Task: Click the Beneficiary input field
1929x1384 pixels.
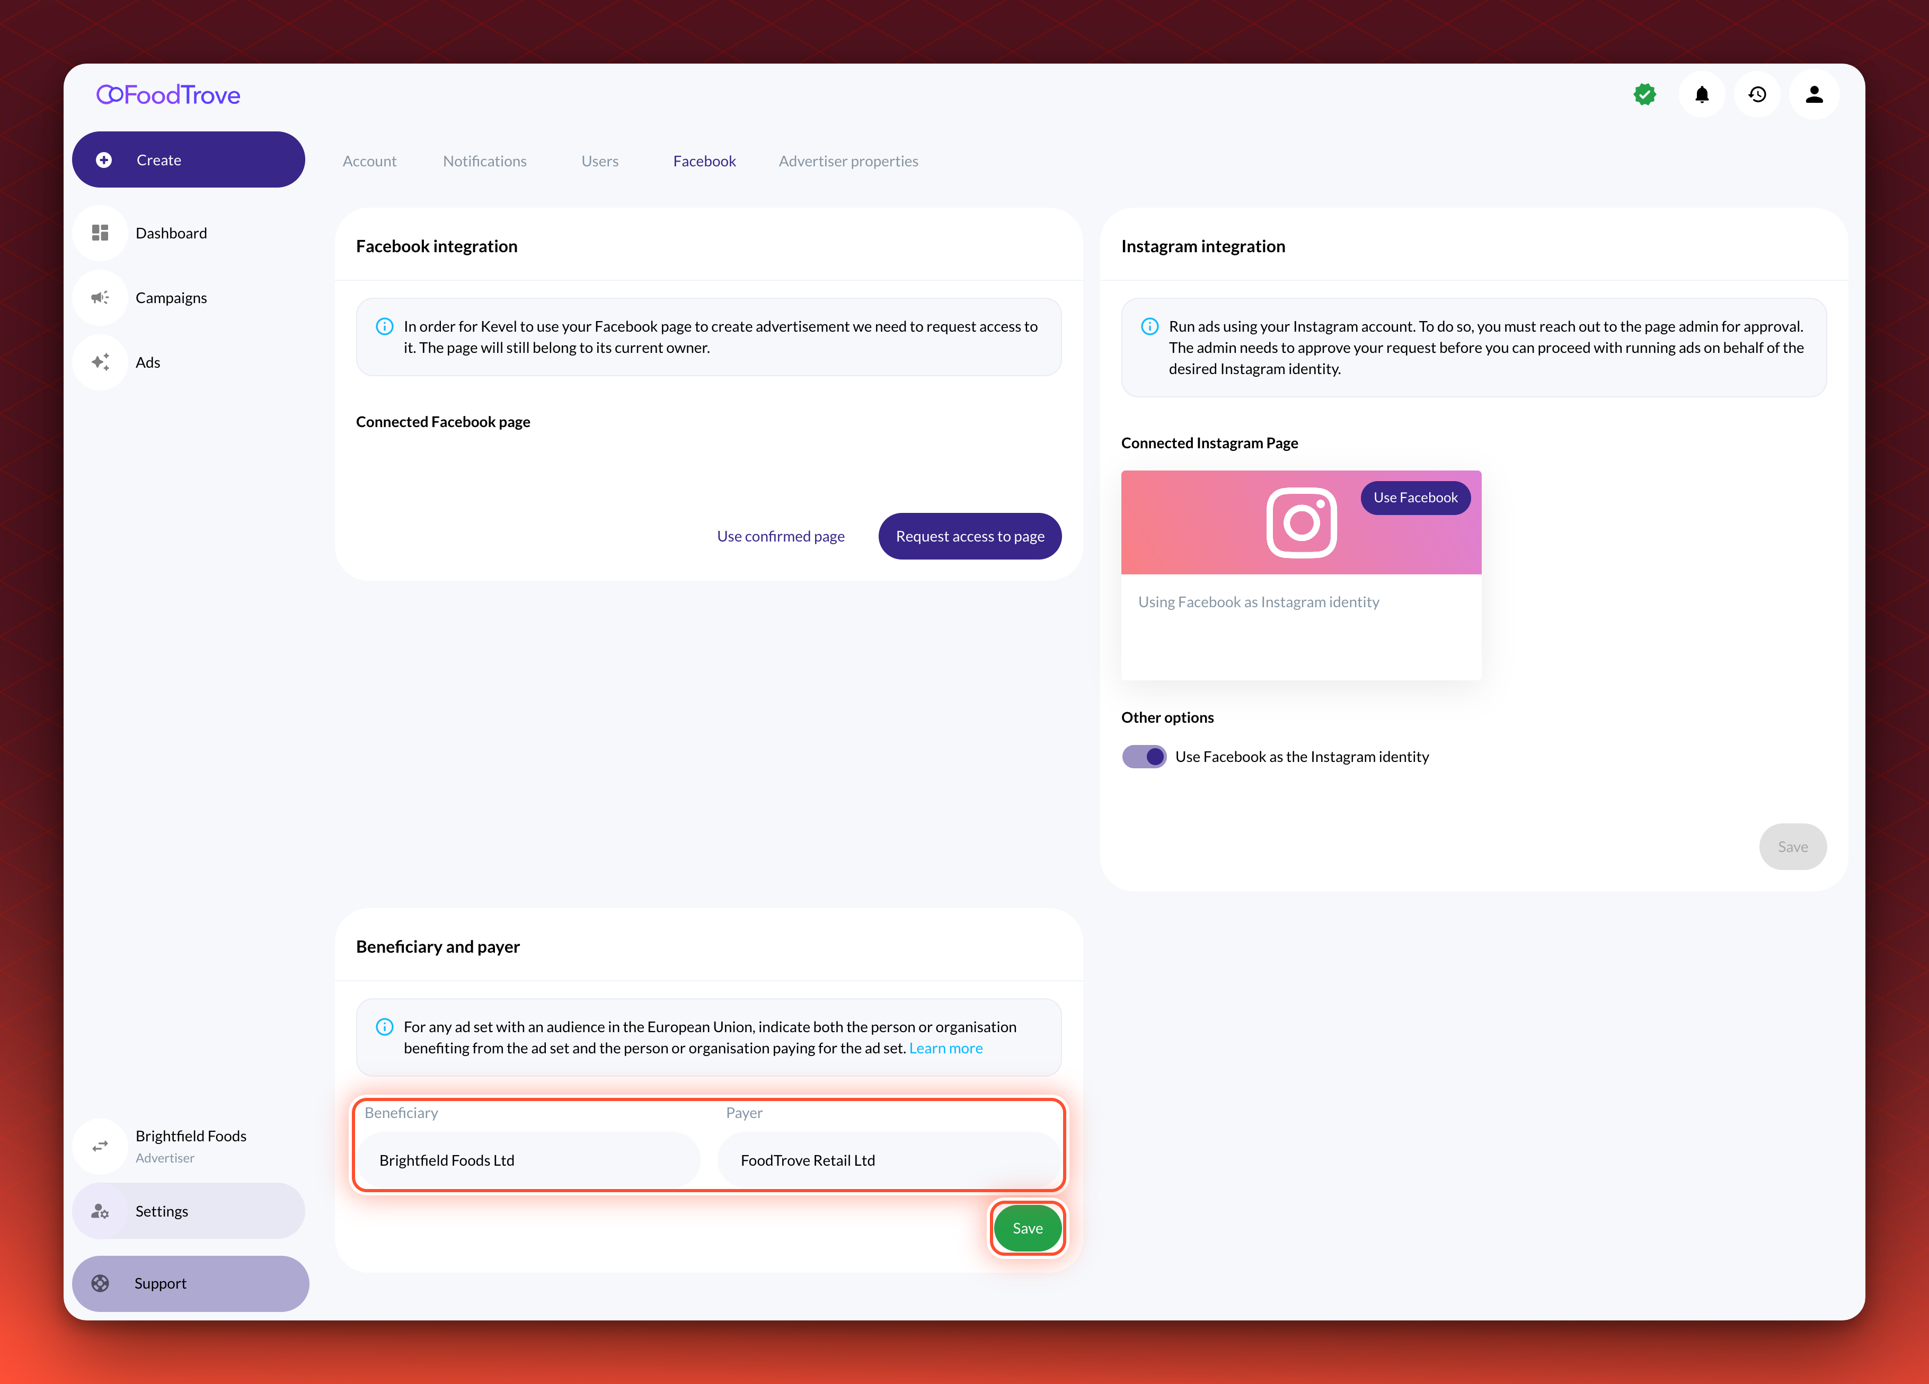Action: click(x=528, y=1160)
